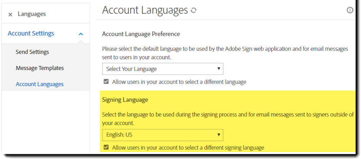The image size is (361, 159).
Task: Click the Signing Language heading
Action: click(125, 100)
